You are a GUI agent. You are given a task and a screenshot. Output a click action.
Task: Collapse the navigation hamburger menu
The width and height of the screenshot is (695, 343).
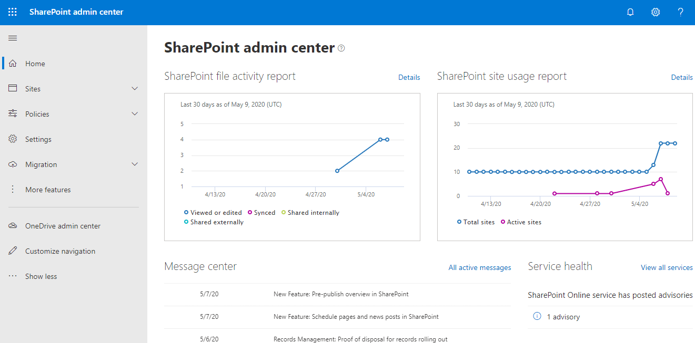click(x=13, y=38)
